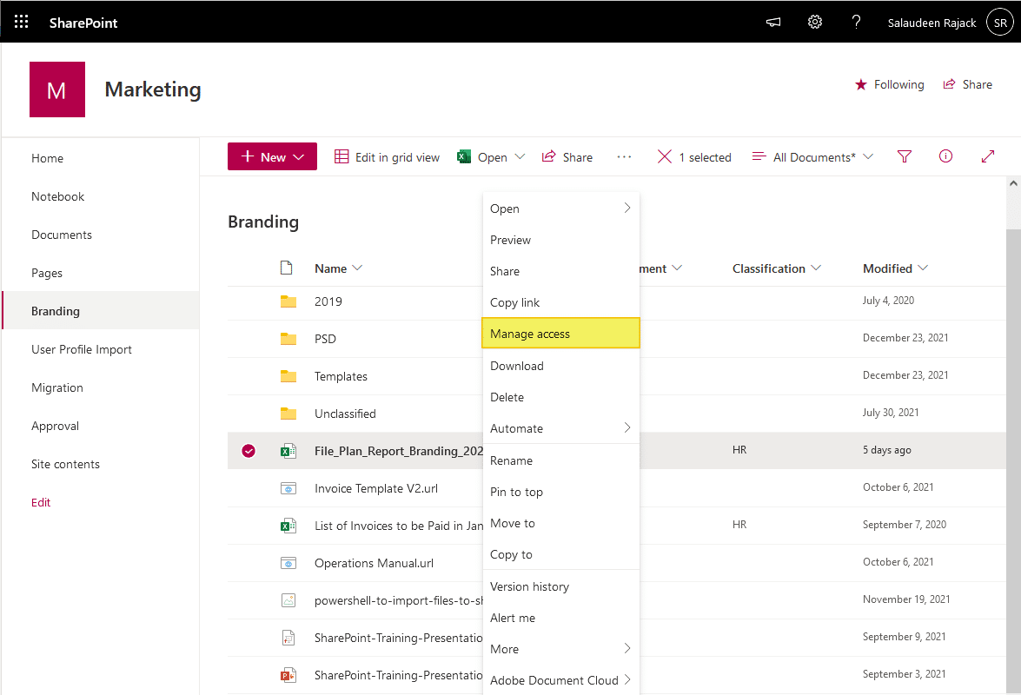The image size is (1021, 695).
Task: Expand content with the diagonal arrows icon
Action: [988, 156]
